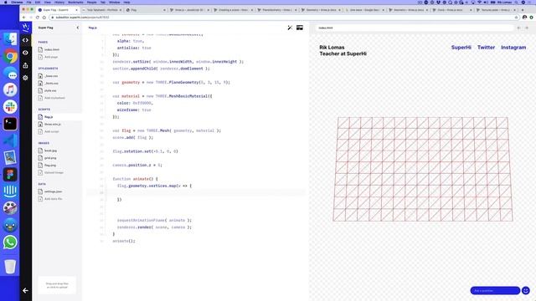Open index.html in the Pages list

click(x=52, y=49)
